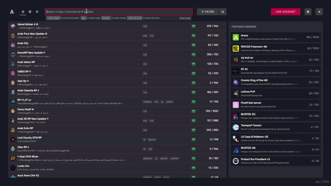Click the Saudi flag on Arab City row

coord(193,45)
